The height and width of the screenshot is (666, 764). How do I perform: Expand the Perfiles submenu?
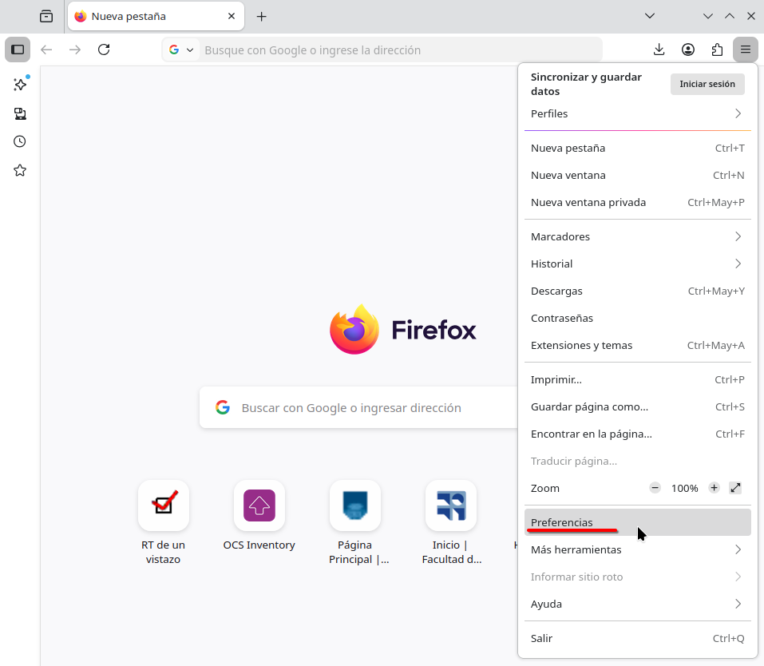pos(637,113)
